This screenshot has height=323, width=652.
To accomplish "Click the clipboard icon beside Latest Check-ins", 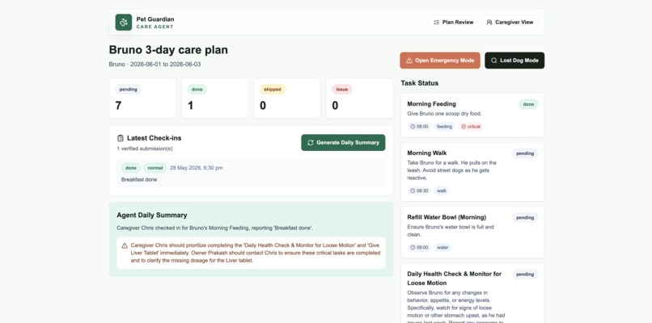I will [x=121, y=138].
